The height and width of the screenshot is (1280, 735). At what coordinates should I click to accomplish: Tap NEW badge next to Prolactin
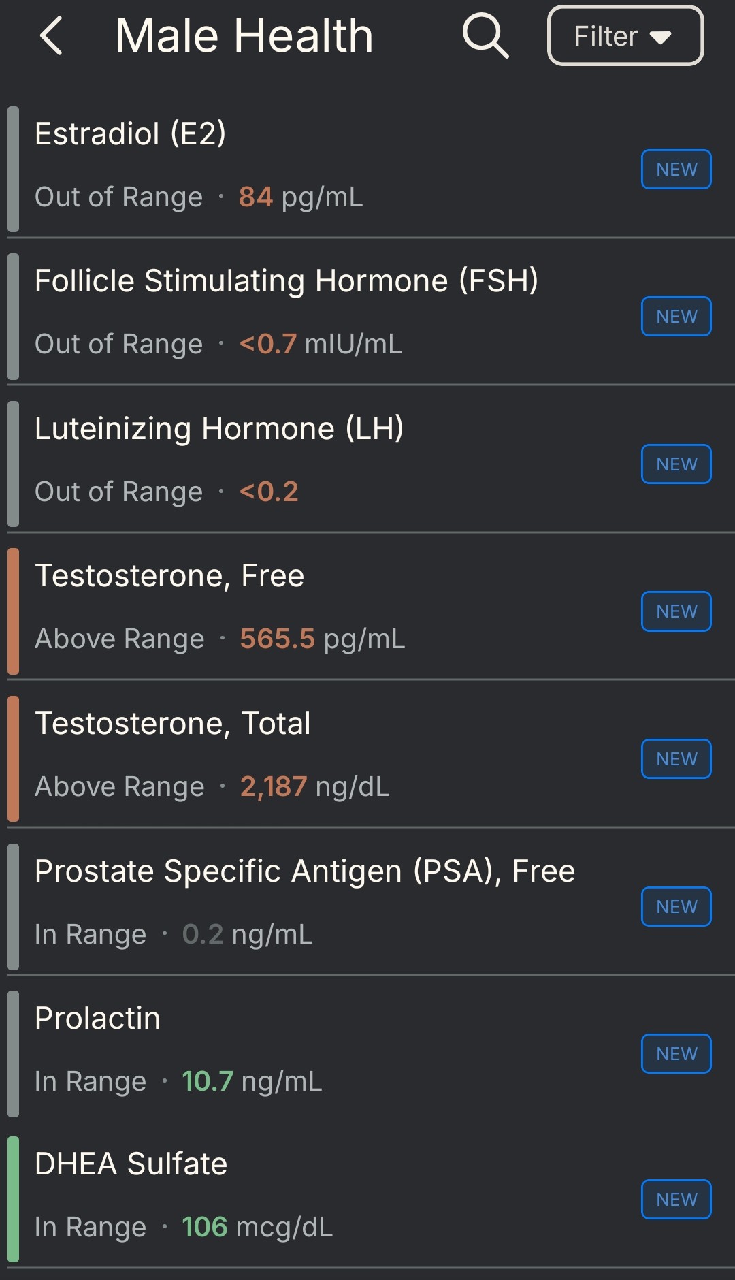(676, 1054)
